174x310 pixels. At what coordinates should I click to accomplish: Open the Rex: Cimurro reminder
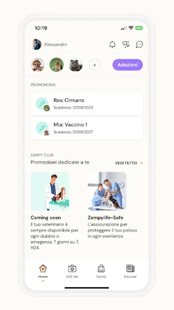(x=87, y=104)
